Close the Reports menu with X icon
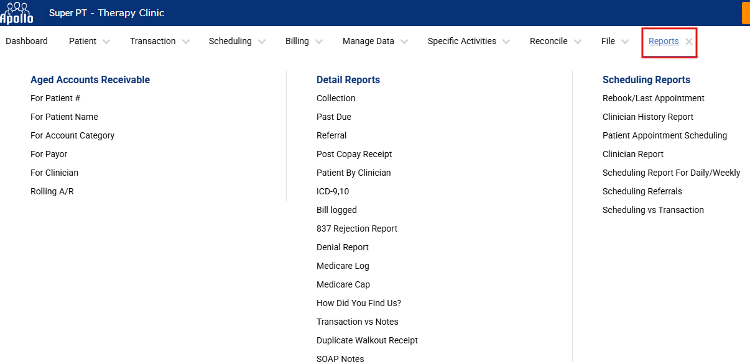This screenshot has height=362, width=750. [x=689, y=42]
